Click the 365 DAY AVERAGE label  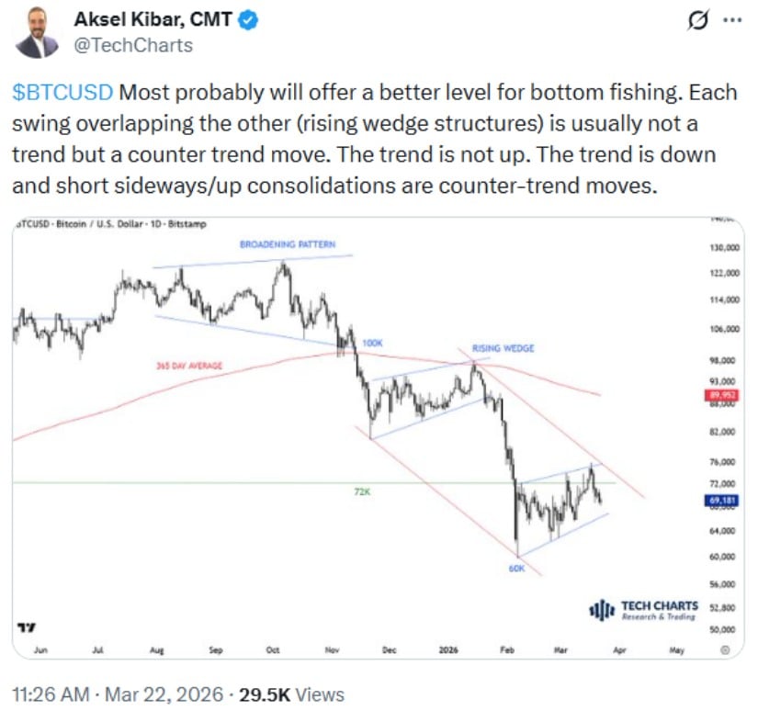(x=187, y=366)
